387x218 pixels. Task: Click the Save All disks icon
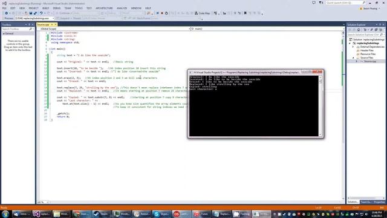[x=35, y=13]
